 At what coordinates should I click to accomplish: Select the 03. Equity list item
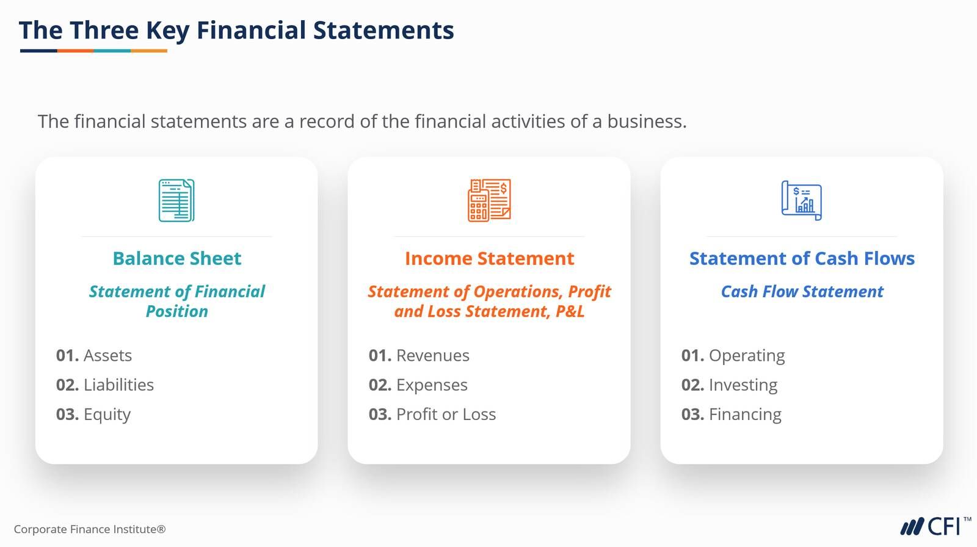point(93,415)
